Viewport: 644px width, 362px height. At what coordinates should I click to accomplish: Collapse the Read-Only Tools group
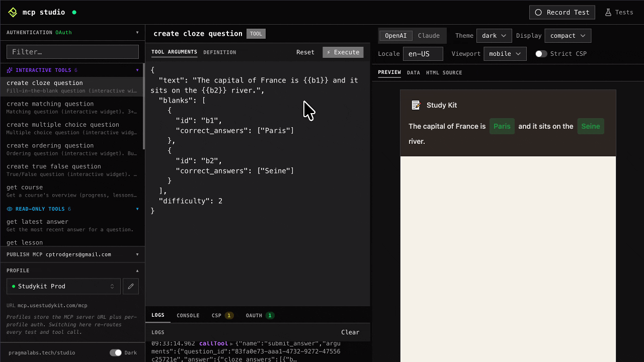[137, 209]
